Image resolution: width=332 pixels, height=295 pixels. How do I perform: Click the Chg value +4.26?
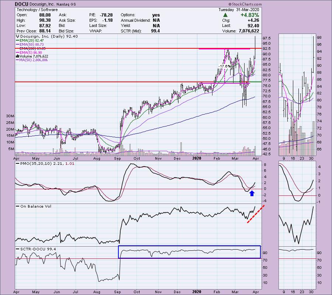click(253, 20)
